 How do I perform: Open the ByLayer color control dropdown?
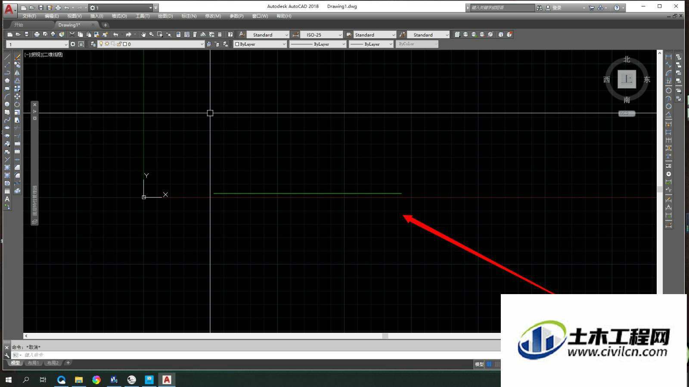260,44
